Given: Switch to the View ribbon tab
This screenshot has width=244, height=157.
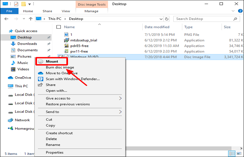Looking at the screenshot, I should tap(66, 11).
